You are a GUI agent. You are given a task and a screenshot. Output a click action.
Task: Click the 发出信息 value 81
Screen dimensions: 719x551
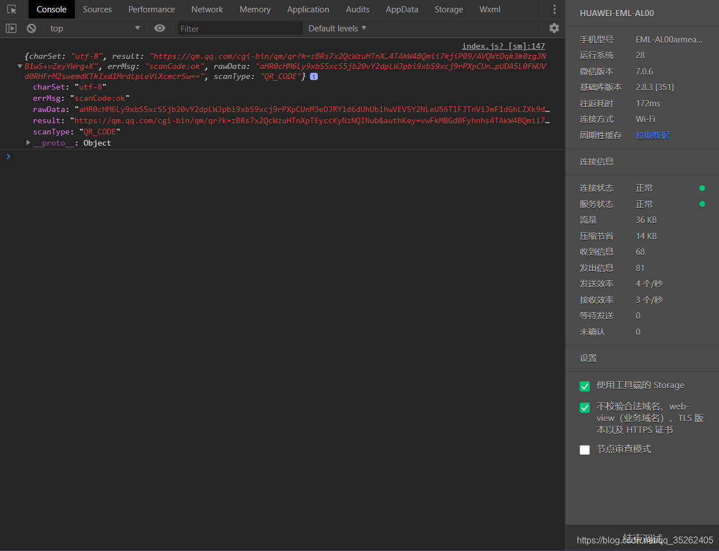point(640,268)
